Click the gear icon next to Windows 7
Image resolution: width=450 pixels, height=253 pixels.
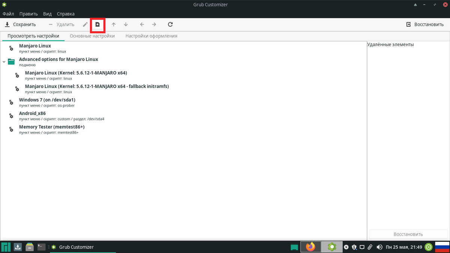[11, 102]
